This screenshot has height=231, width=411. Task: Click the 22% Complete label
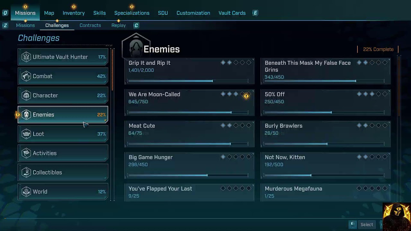pyautogui.click(x=378, y=49)
